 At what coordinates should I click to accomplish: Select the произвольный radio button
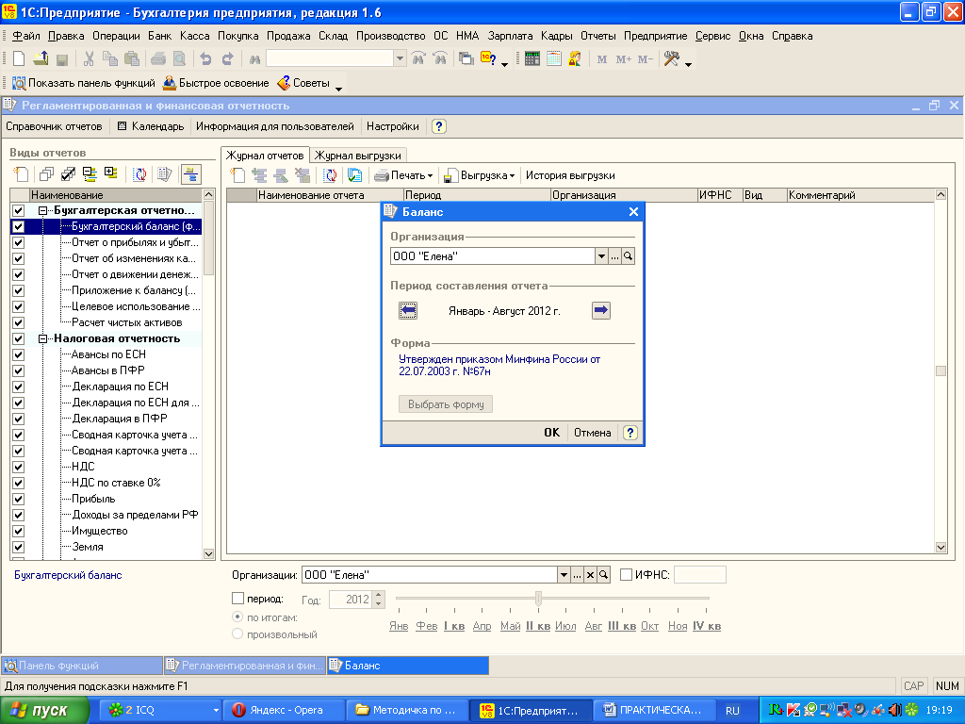click(x=237, y=634)
